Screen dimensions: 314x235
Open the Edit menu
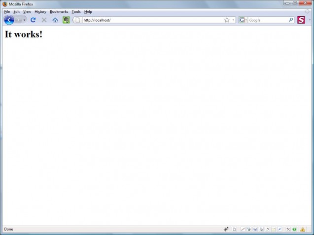16,12
